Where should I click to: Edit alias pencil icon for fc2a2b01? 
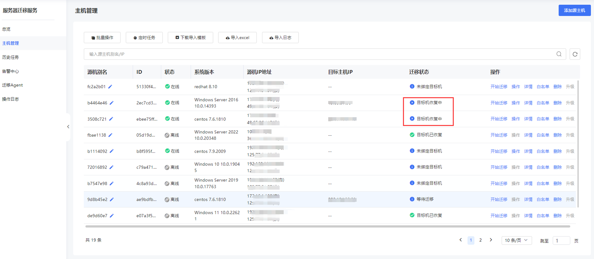point(110,87)
